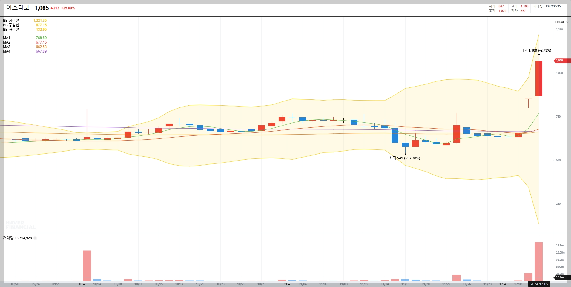
Task: Click the 12월 month axis label
Action: (x=503, y=284)
